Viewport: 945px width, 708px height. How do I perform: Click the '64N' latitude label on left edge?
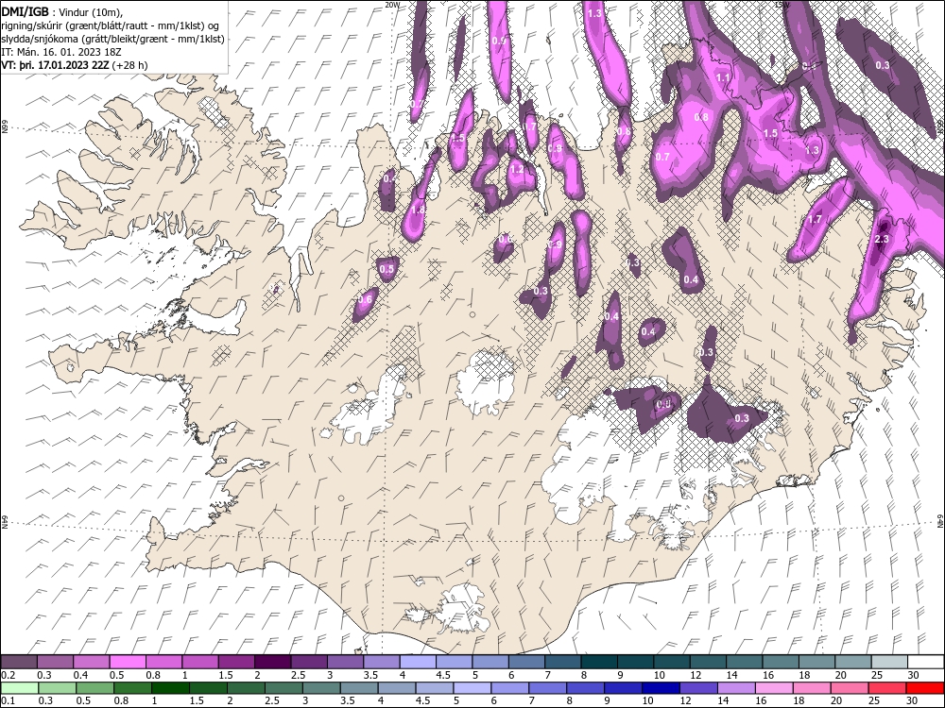(x=4, y=523)
